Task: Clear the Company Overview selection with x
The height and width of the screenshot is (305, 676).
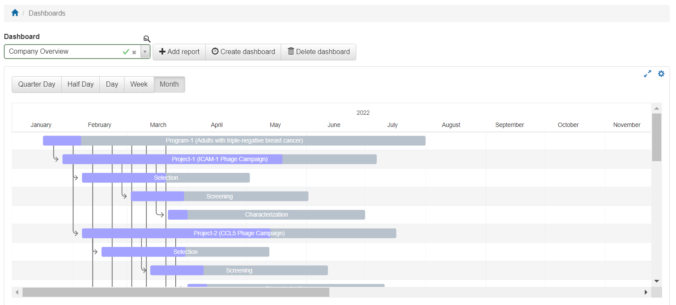Action: 135,52
